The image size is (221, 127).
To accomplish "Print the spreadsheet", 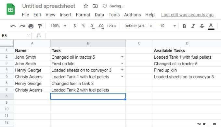I will (x=31, y=26).
